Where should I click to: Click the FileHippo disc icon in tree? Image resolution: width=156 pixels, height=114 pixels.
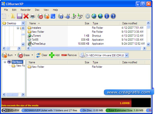(9, 62)
